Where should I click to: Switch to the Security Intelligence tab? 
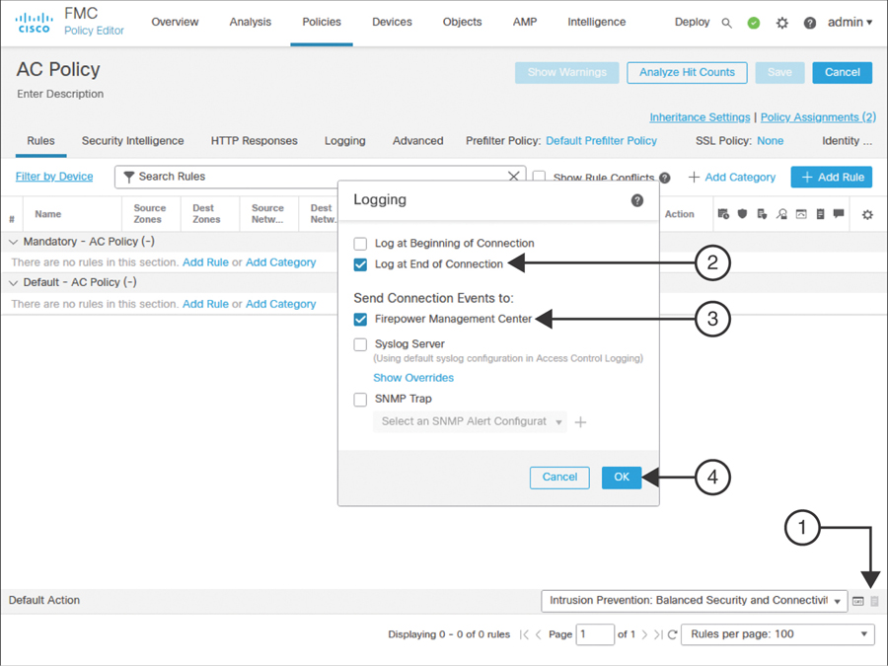pos(132,141)
